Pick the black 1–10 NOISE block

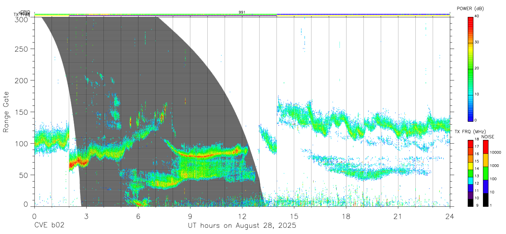pyautogui.click(x=485, y=200)
